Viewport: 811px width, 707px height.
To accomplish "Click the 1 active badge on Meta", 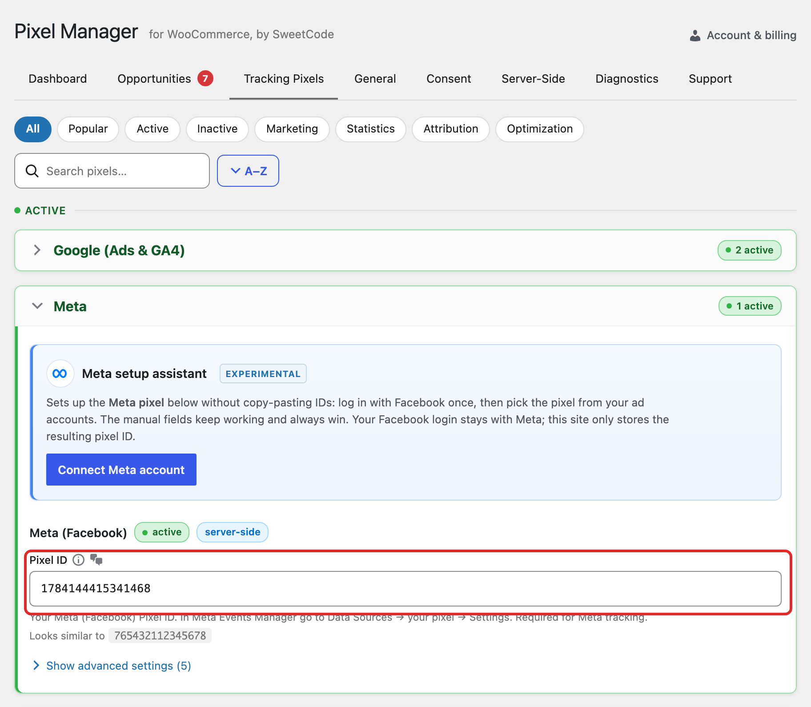I will tap(750, 306).
